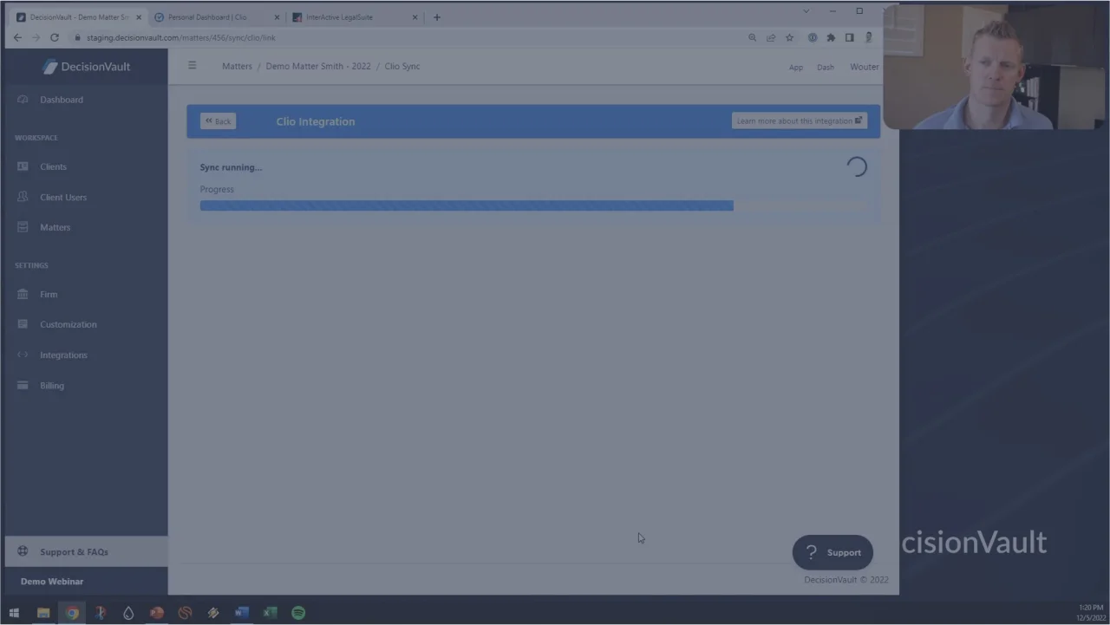Click the browser zoom magnifier icon
1110x625 pixels.
752,37
